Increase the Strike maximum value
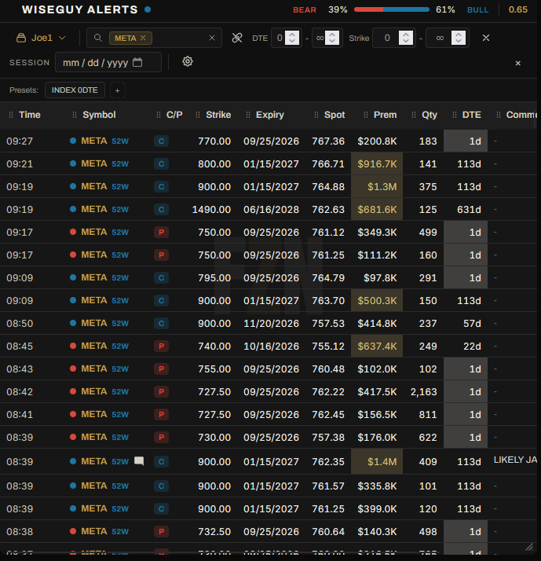Viewport: 541px width, 561px height. [459, 35]
